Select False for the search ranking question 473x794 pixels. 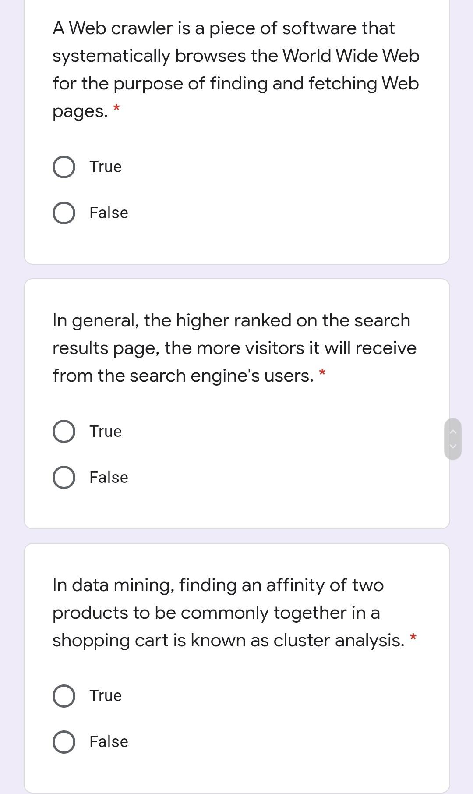pyautogui.click(x=63, y=477)
